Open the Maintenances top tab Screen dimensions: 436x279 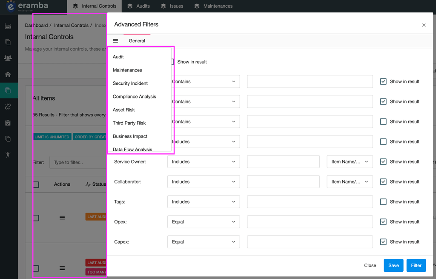pyautogui.click(x=213, y=6)
